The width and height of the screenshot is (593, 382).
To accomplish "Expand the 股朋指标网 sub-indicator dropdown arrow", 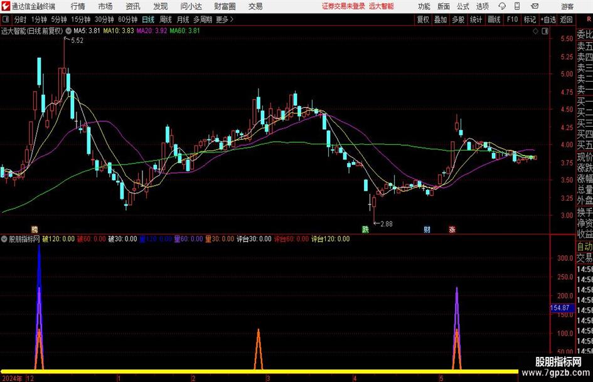I will click(4, 238).
